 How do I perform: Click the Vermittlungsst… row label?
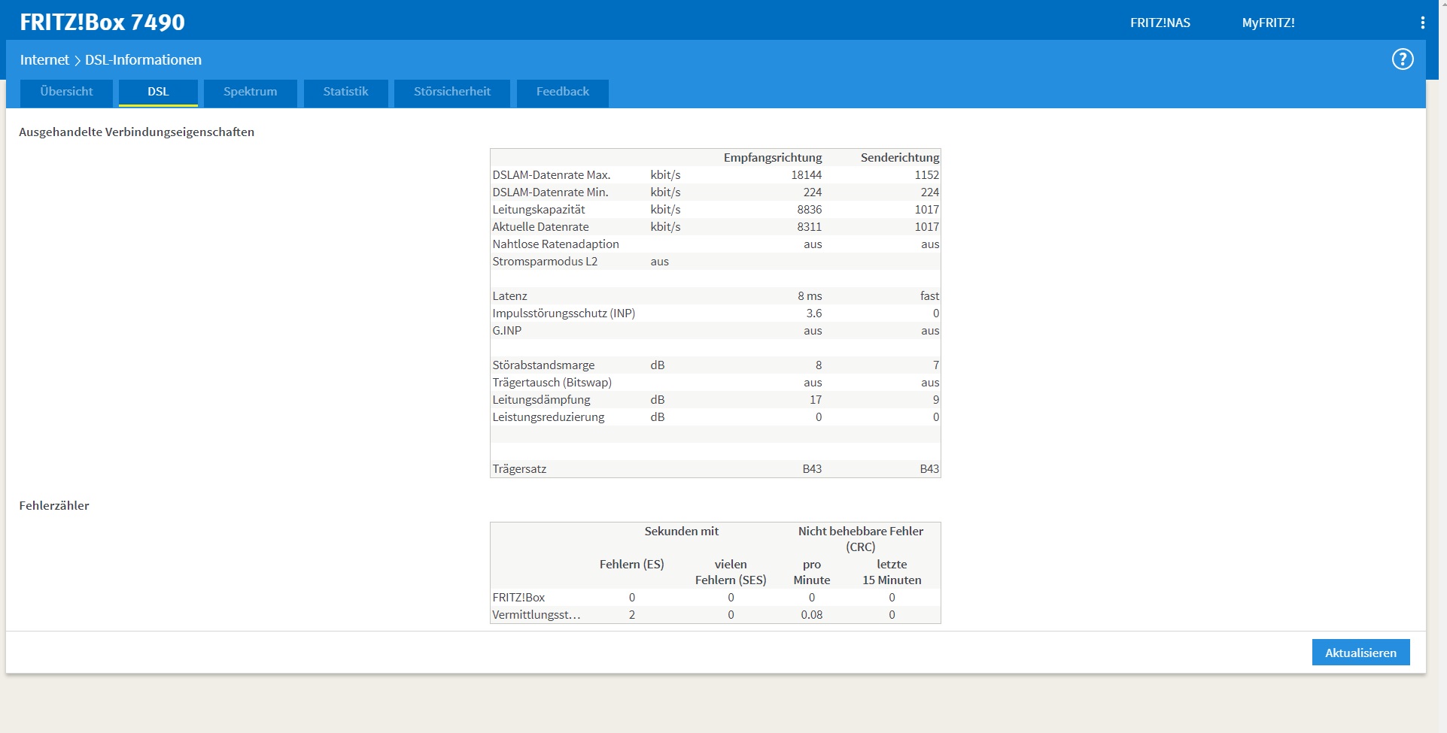537,614
